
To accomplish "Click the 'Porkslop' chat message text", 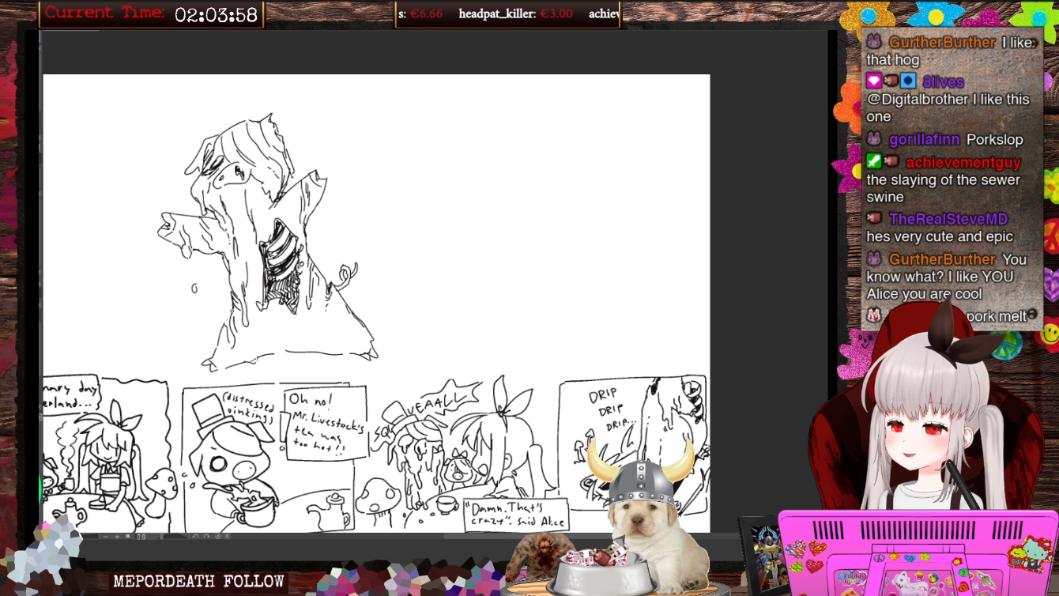I will coord(995,139).
